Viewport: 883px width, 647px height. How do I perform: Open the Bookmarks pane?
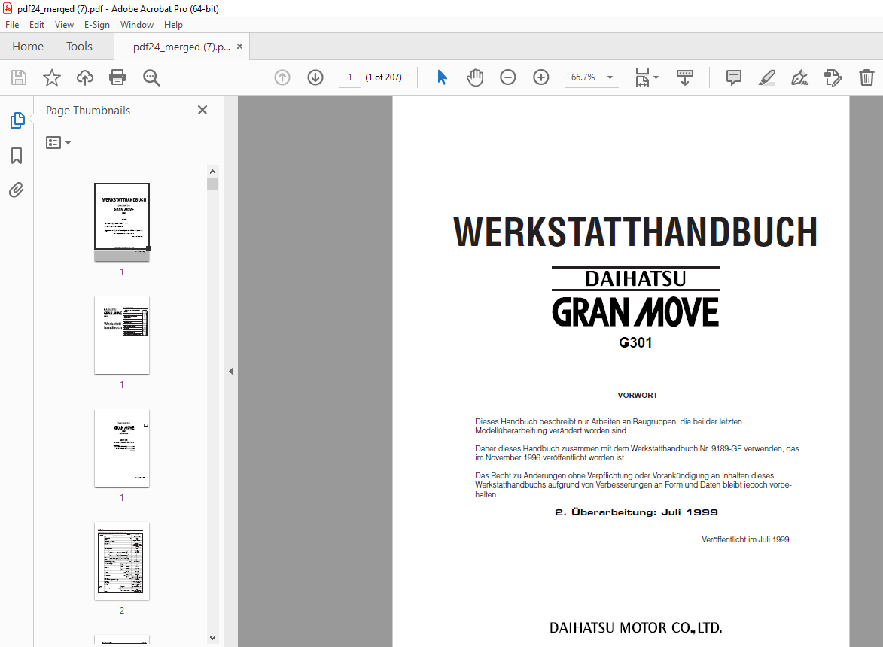click(17, 156)
